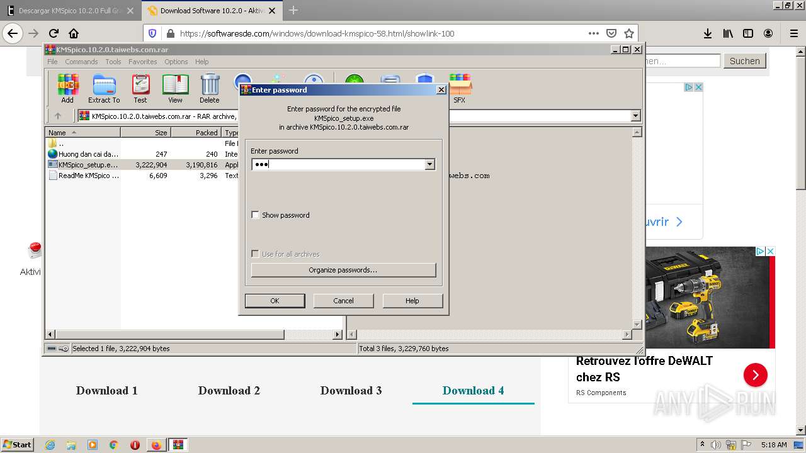
Task: Open the Tools menu in WinRAR
Action: point(113,62)
